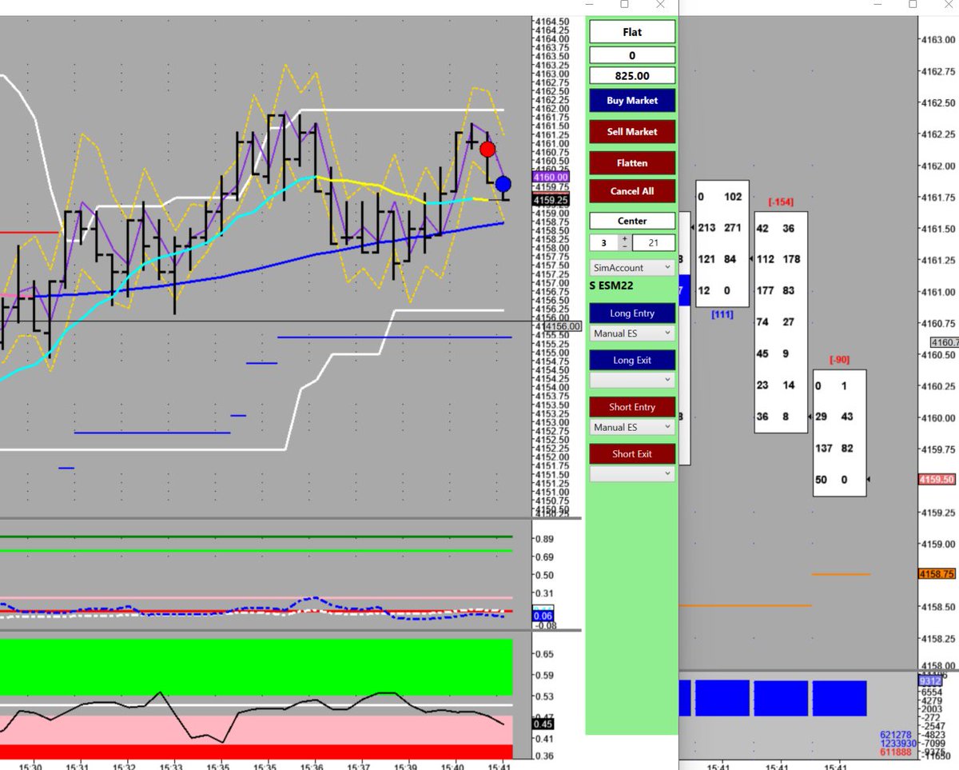Click the 112 178 footprint row

coord(781,259)
